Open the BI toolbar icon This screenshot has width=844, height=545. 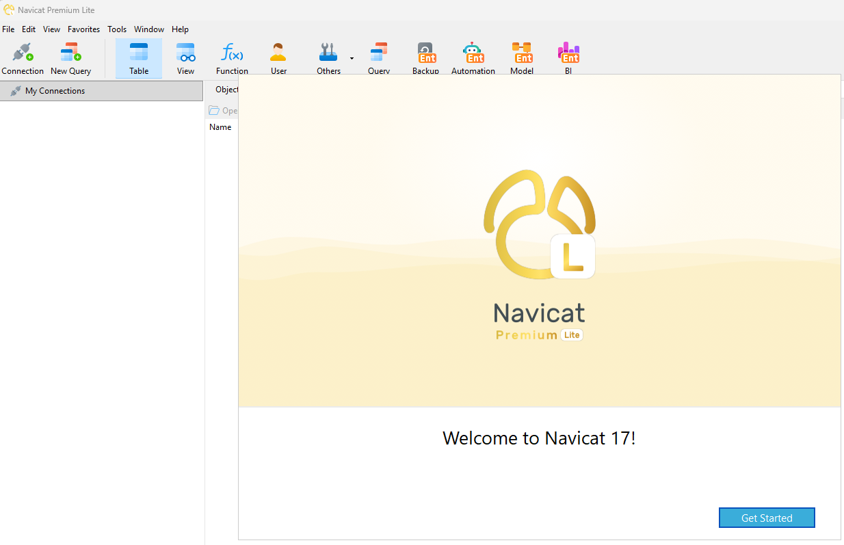tap(568, 58)
